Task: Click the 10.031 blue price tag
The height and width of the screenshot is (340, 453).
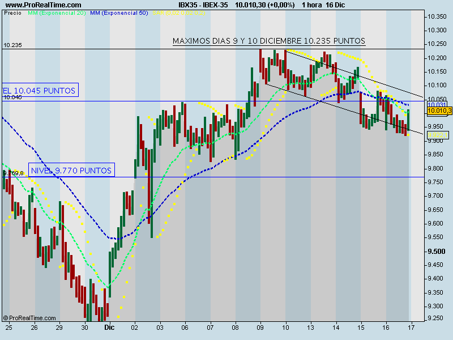Action: (x=437, y=105)
